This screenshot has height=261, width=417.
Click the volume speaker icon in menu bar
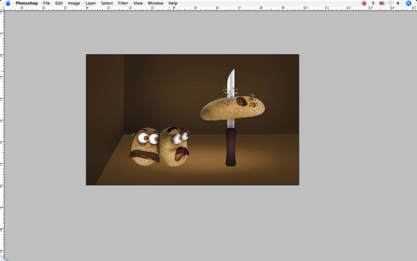398,3
